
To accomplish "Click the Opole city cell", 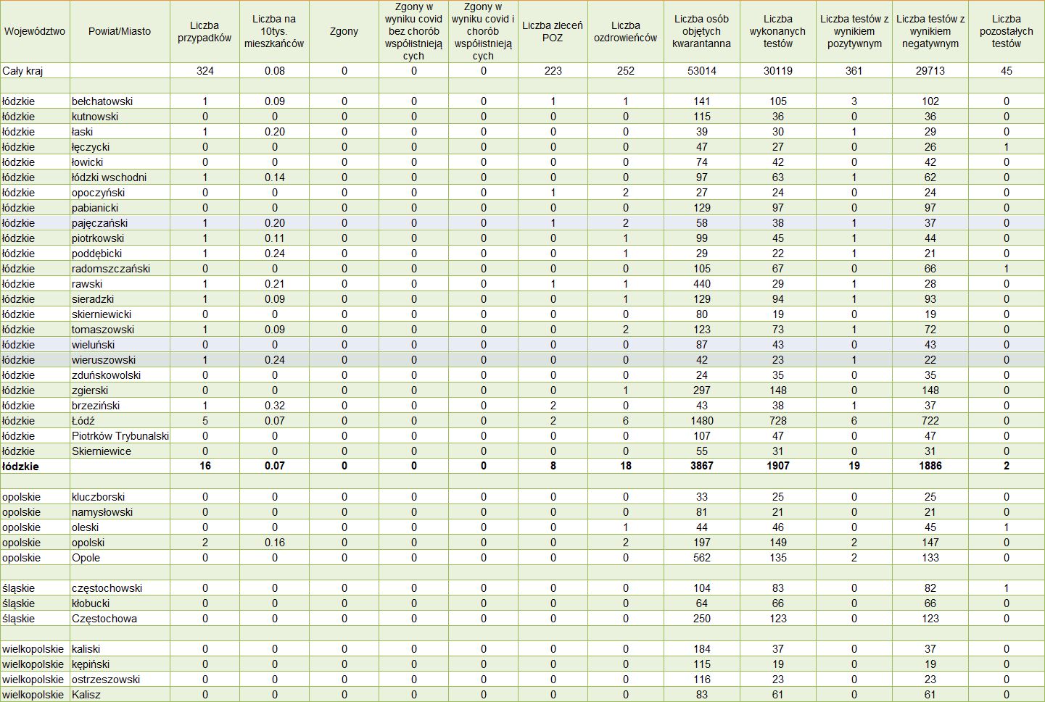I will click(x=120, y=558).
